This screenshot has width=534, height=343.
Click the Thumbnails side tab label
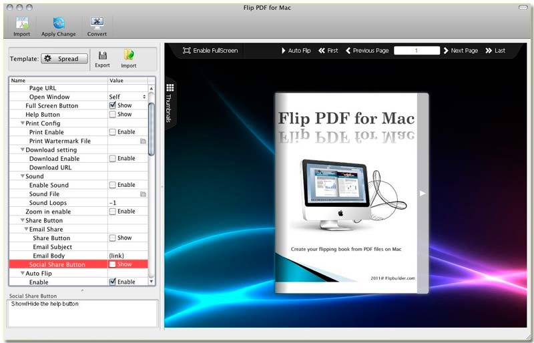[169, 108]
